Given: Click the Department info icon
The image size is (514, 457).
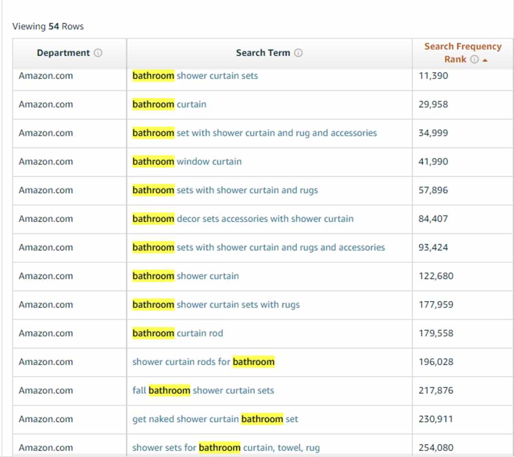Looking at the screenshot, I should click(98, 53).
